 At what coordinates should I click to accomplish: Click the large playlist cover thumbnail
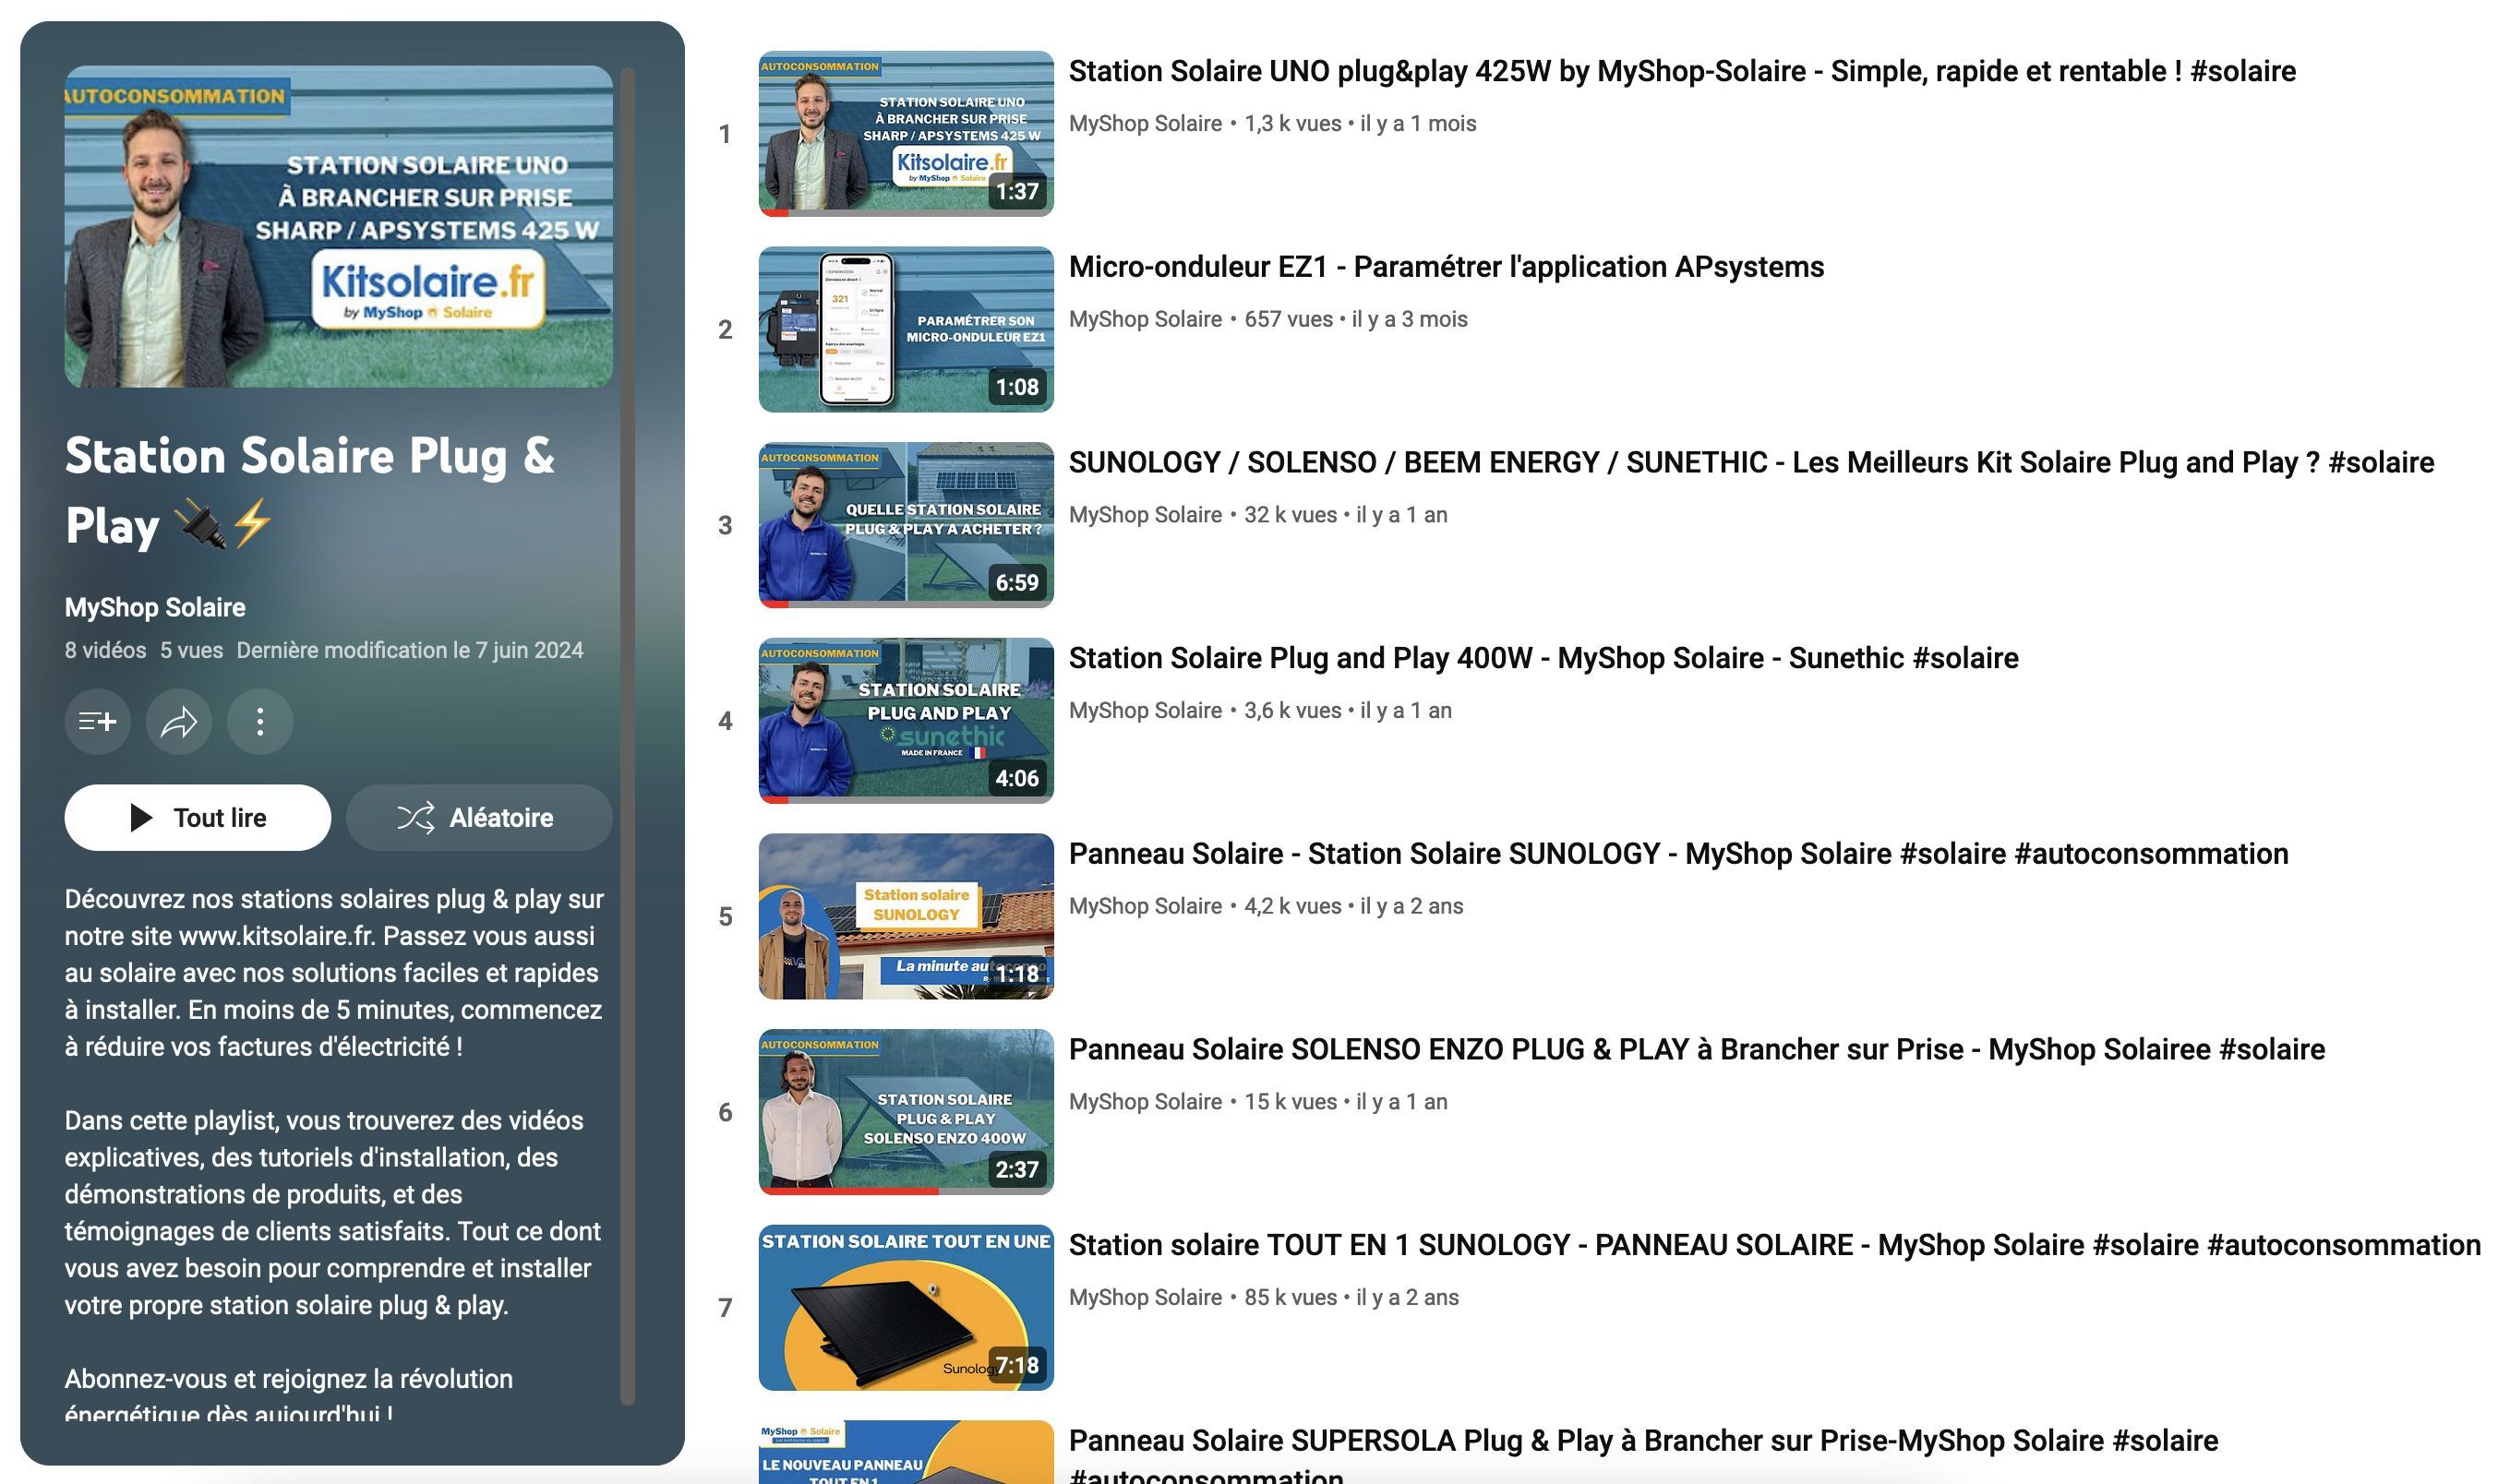pyautogui.click(x=338, y=226)
